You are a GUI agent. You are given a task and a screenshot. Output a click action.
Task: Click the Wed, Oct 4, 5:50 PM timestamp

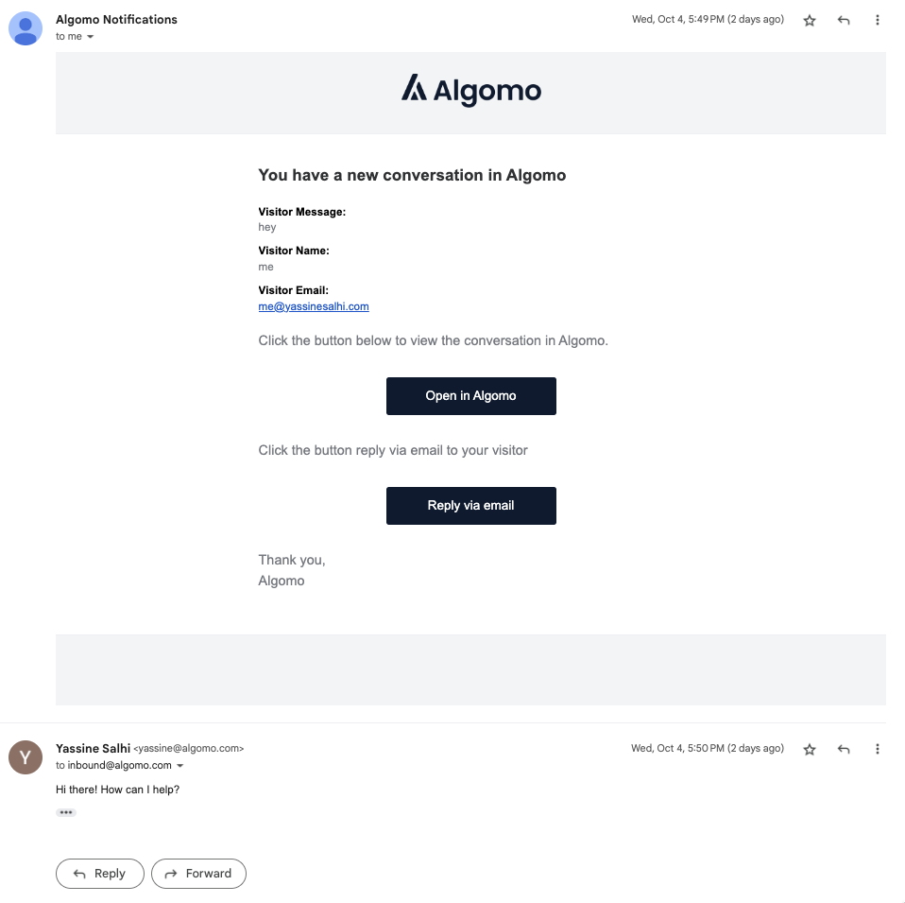pyautogui.click(x=708, y=748)
